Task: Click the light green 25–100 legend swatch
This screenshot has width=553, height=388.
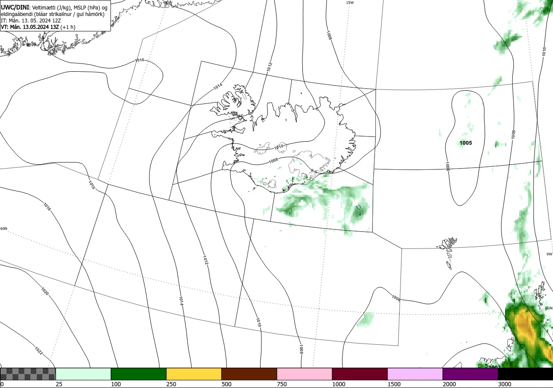Action: [83, 374]
